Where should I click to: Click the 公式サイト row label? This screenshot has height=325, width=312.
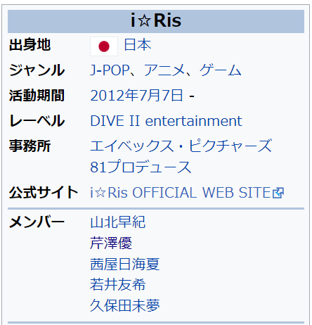tap(44, 193)
